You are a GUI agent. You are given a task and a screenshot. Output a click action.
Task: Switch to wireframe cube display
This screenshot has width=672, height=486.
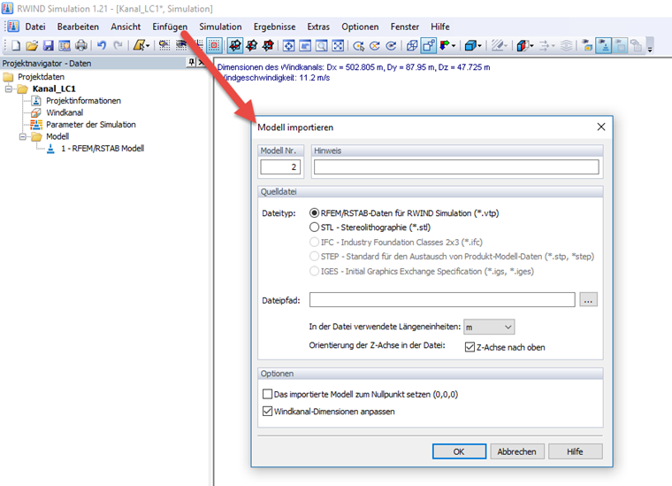coord(412,45)
